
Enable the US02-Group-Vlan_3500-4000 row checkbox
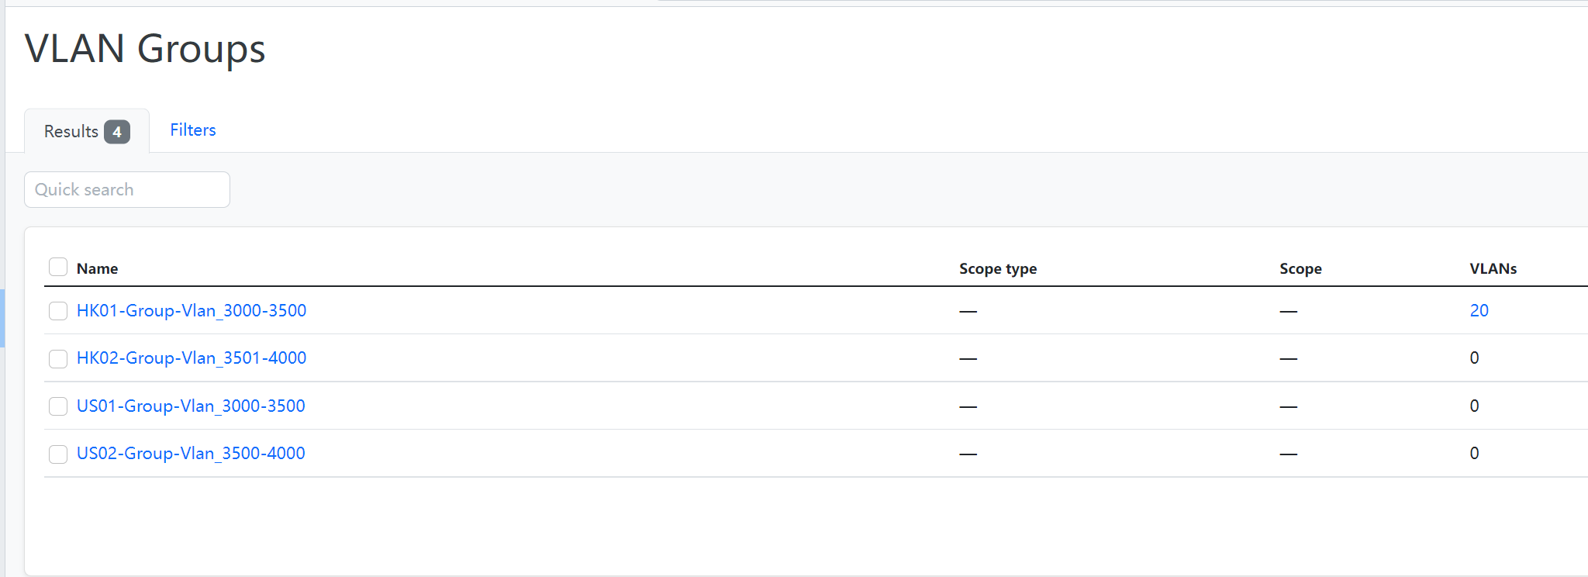pos(58,454)
